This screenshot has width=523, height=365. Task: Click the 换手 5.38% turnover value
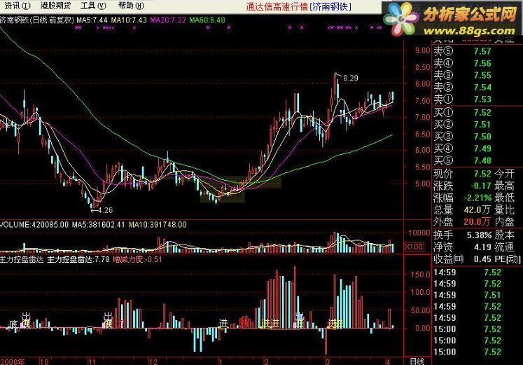click(x=480, y=235)
